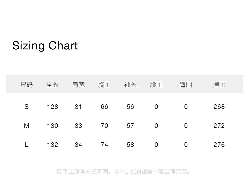The width and height of the screenshot is (250, 186).
Task: Click the bust value 74
Action: pyautogui.click(x=104, y=145)
